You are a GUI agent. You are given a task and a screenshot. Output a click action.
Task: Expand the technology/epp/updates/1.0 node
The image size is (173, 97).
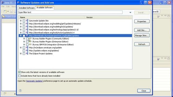point(21,30)
